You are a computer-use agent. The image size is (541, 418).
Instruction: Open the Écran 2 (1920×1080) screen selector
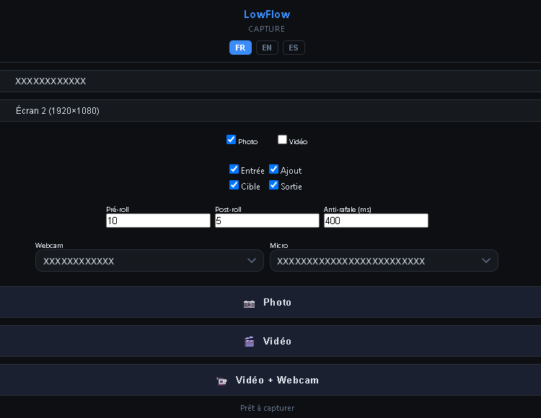270,110
